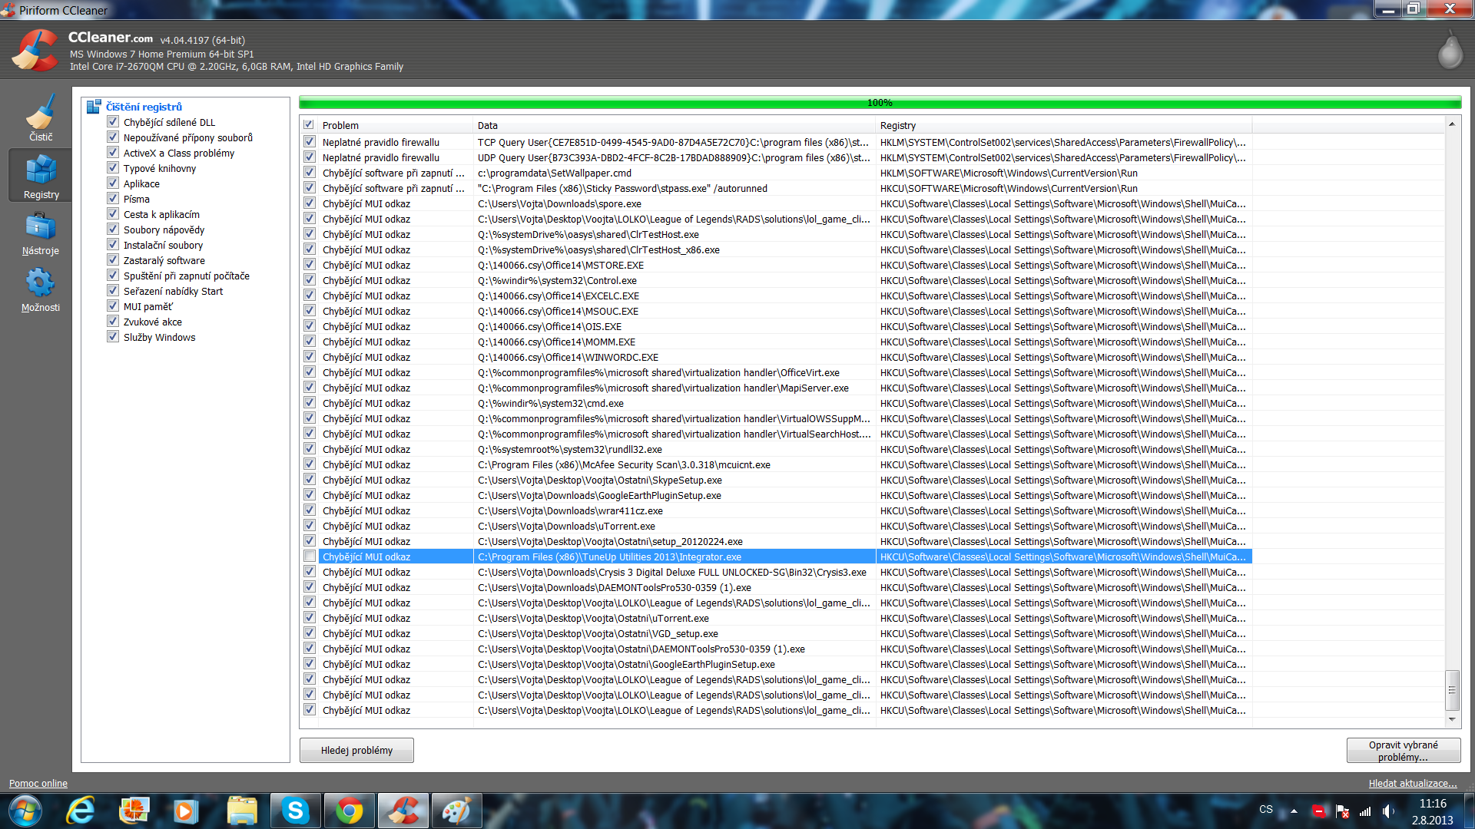This screenshot has height=829, width=1475.
Task: Open Skype from the taskbar
Action: (x=295, y=811)
